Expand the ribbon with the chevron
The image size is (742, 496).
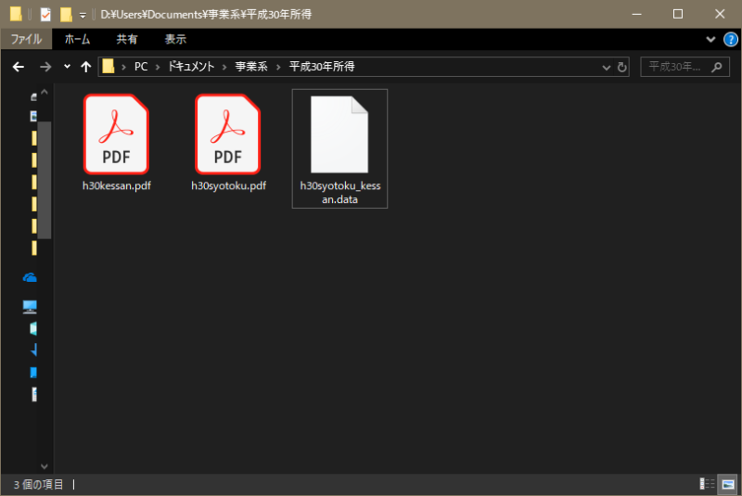pos(710,39)
